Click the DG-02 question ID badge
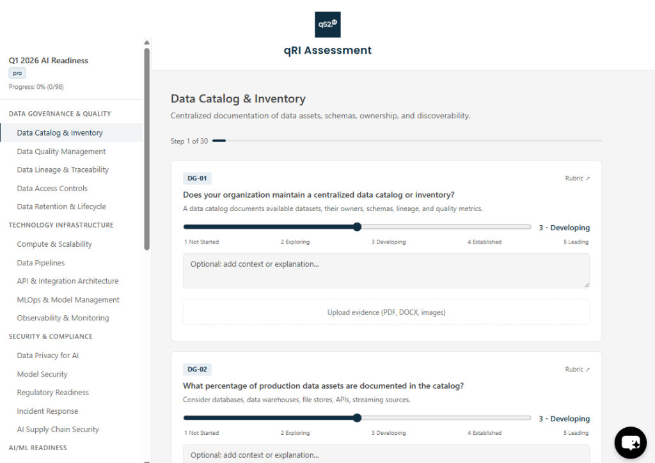 point(197,370)
